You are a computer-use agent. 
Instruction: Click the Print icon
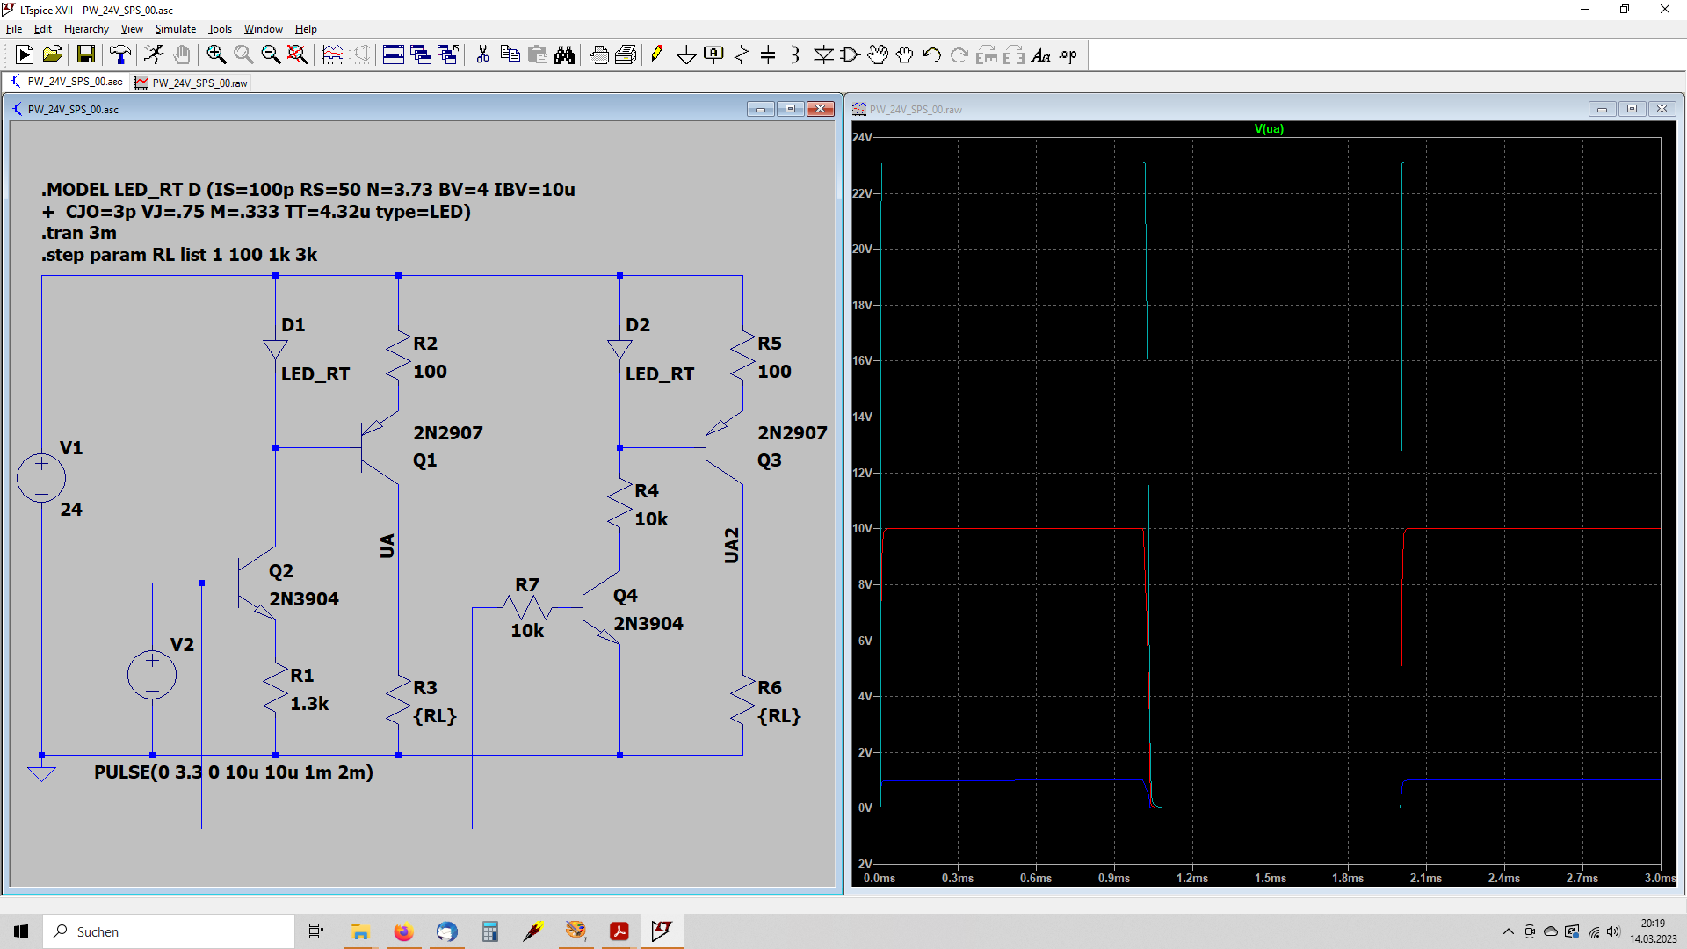pos(599,54)
